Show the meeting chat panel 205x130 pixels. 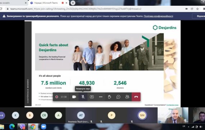(118, 97)
